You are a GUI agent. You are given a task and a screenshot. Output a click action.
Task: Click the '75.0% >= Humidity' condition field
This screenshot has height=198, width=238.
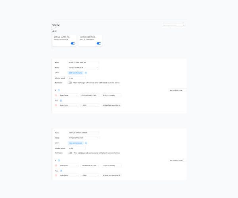coord(112,166)
